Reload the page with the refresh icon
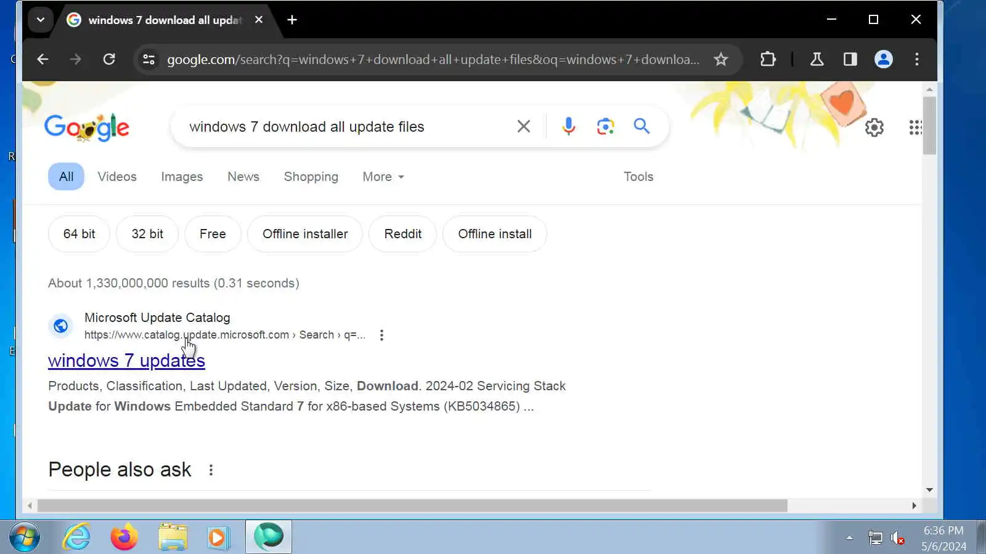The image size is (986, 554). click(x=109, y=59)
